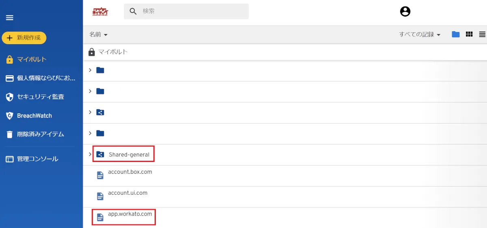Viewport: 487px width, 228px height.
Task: Open マイボルト in the sidebar
Action: (32, 60)
